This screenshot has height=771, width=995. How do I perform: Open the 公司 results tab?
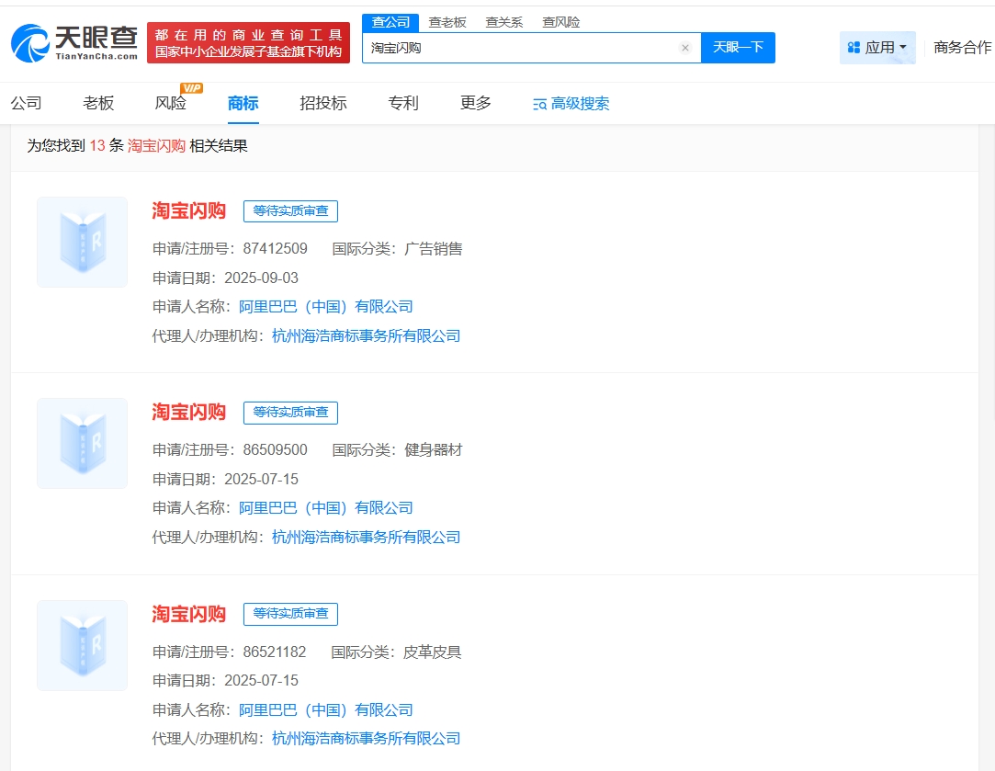[x=27, y=103]
